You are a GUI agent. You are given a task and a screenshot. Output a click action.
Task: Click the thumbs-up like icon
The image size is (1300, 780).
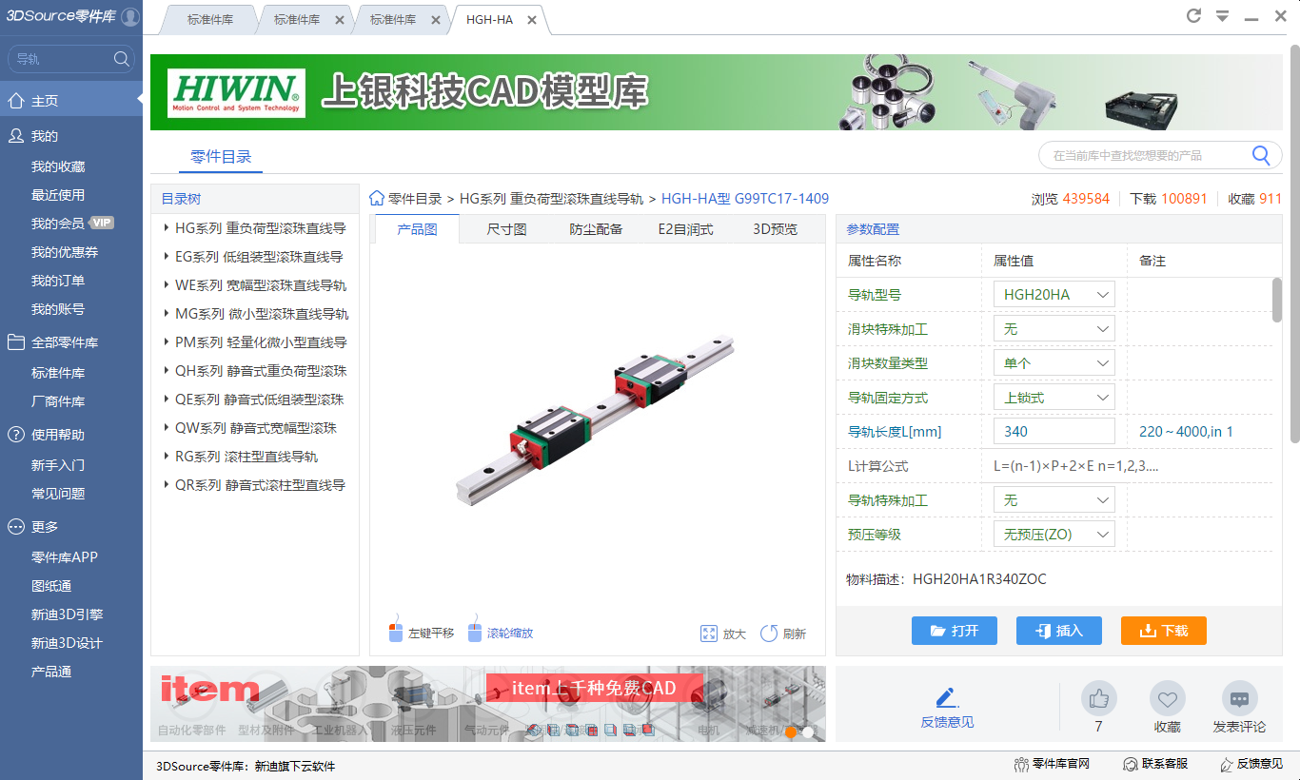click(1099, 699)
